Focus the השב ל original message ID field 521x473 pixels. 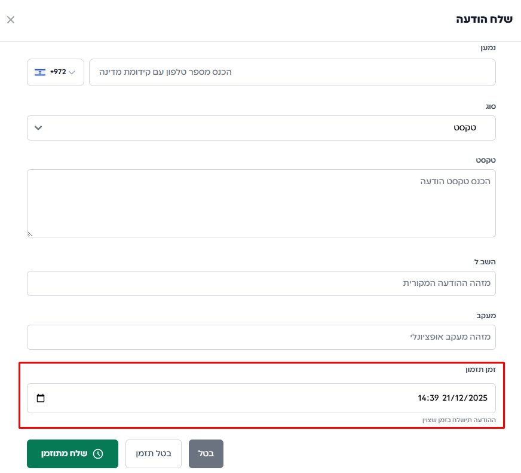click(x=261, y=283)
